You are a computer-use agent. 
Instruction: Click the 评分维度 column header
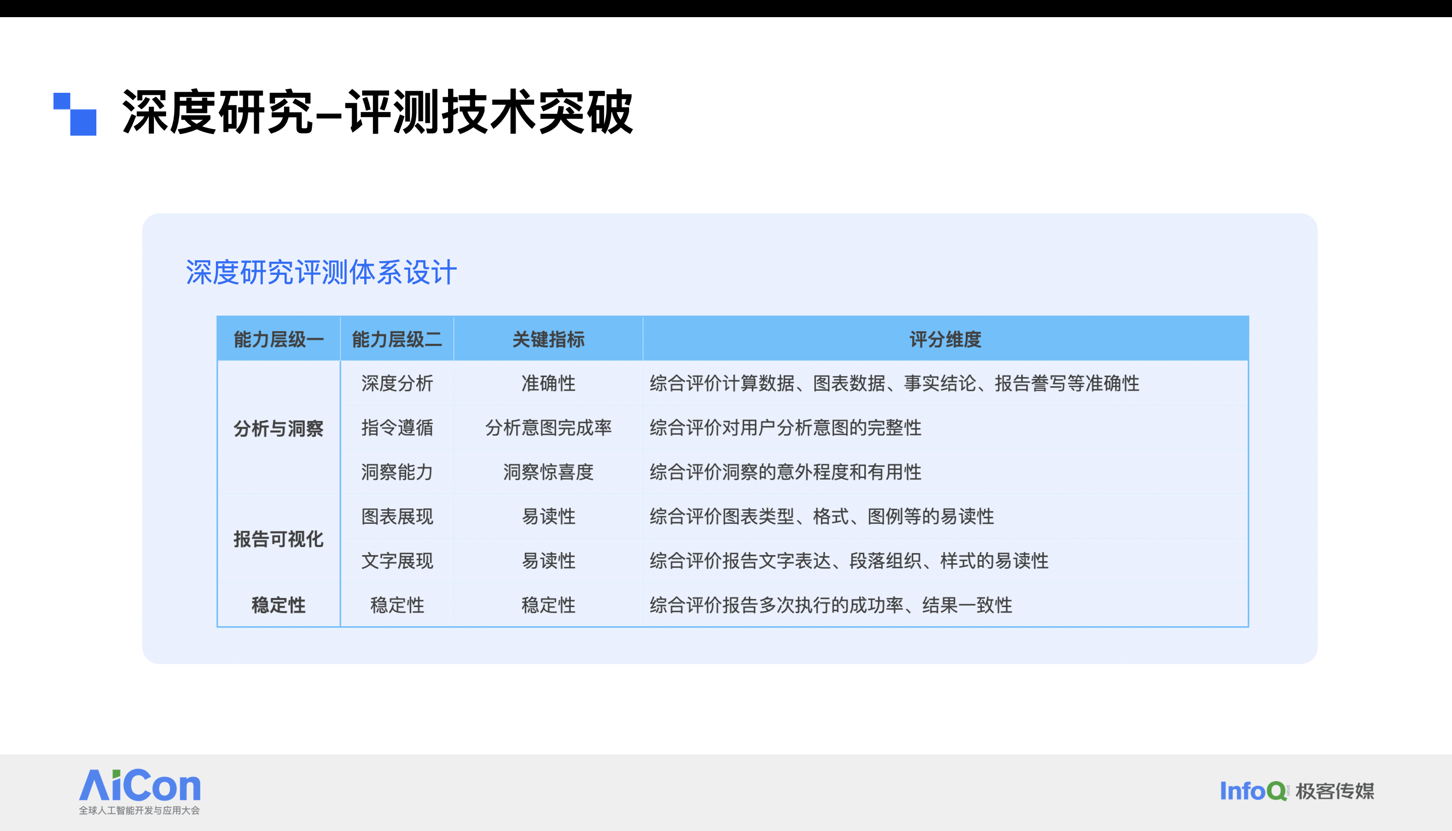click(x=945, y=339)
